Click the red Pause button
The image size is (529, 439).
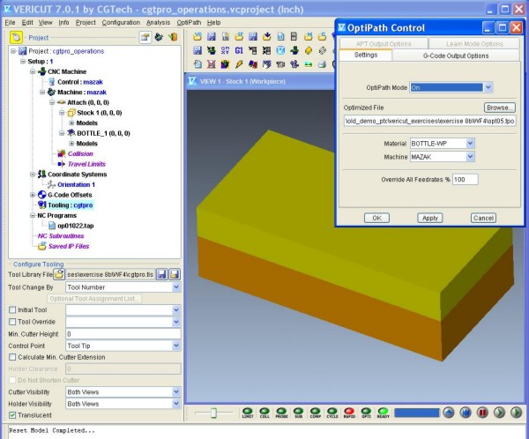[x=482, y=413]
